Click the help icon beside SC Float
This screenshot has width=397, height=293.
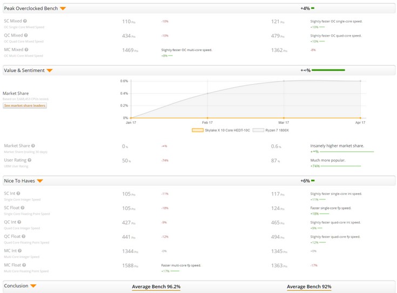click(x=22, y=208)
